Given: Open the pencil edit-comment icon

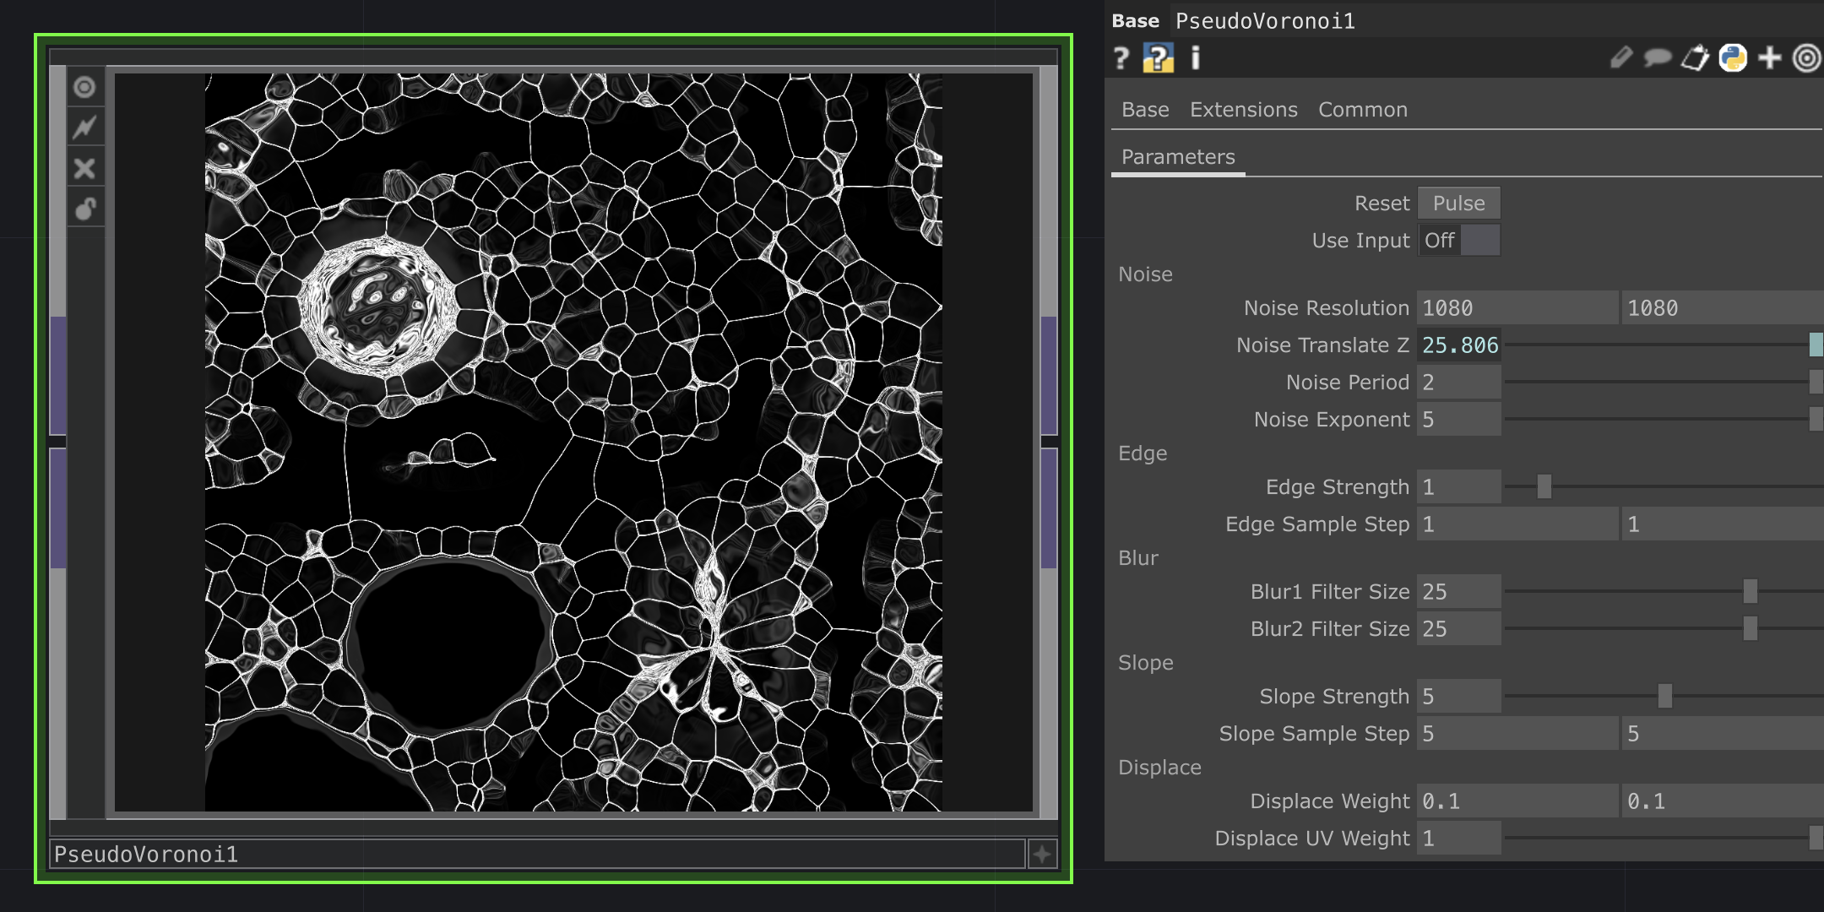Looking at the screenshot, I should pos(1621,57).
